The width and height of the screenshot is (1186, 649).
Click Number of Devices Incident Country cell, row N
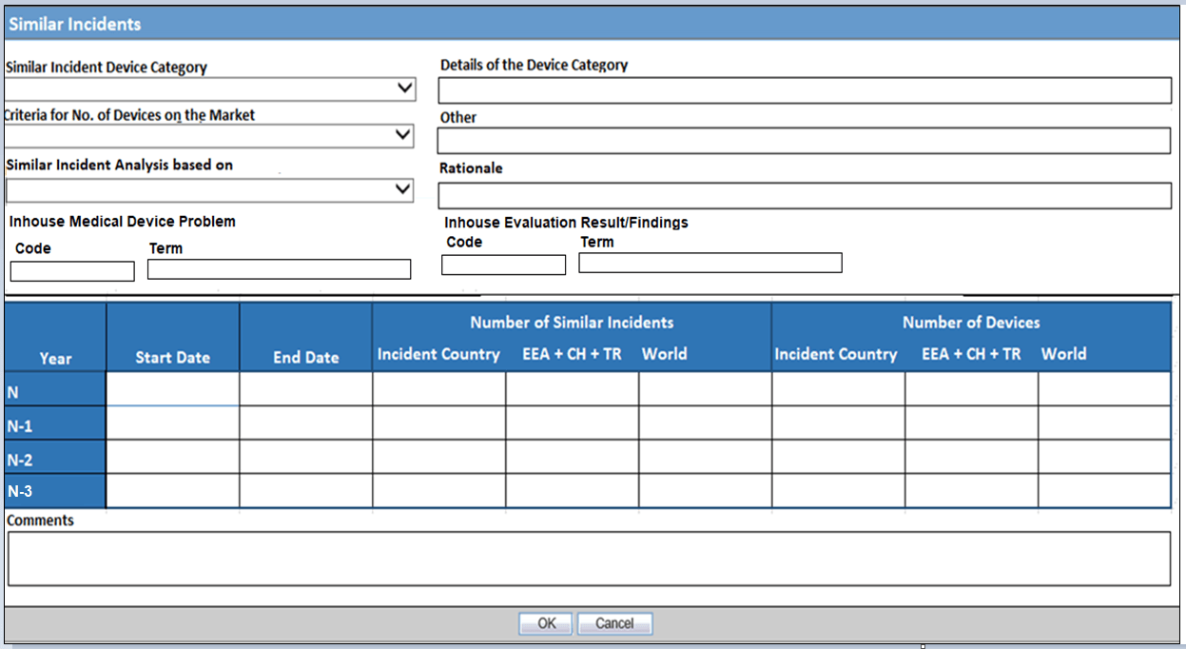(838, 388)
